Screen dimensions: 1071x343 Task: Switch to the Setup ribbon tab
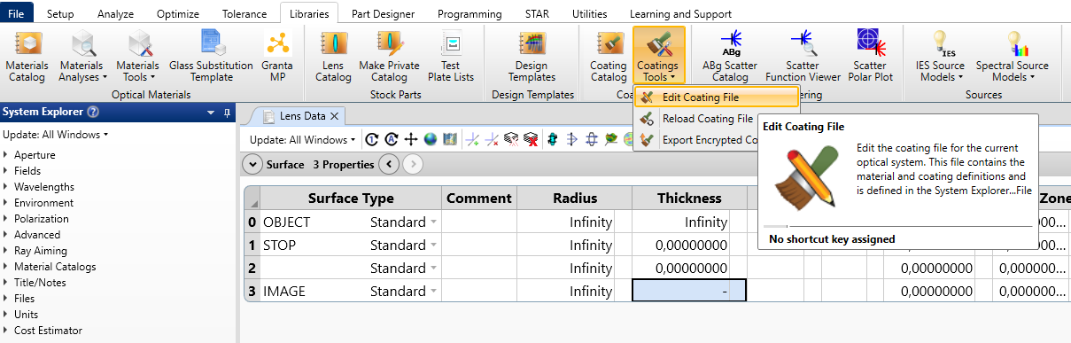(60, 14)
